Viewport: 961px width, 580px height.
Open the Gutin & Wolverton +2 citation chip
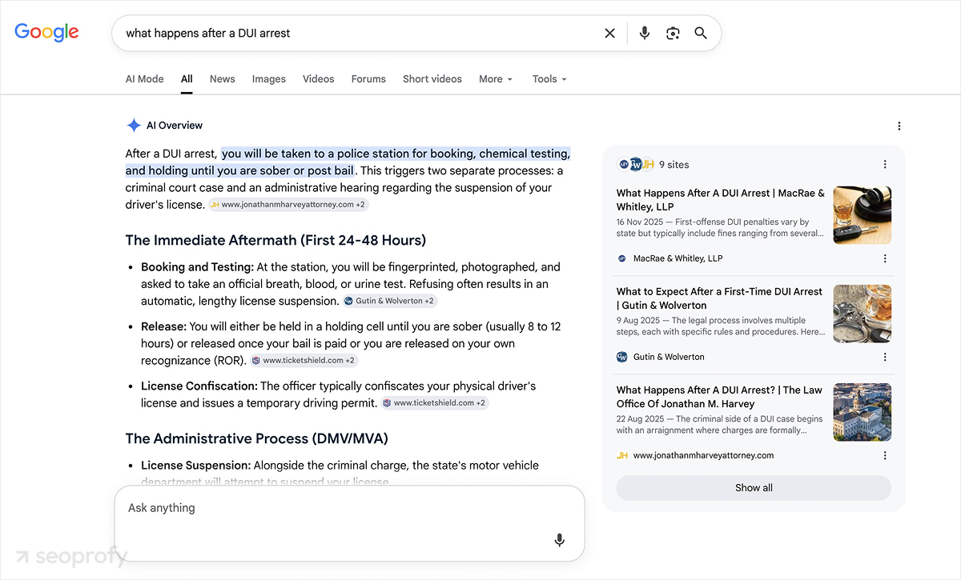pos(390,302)
